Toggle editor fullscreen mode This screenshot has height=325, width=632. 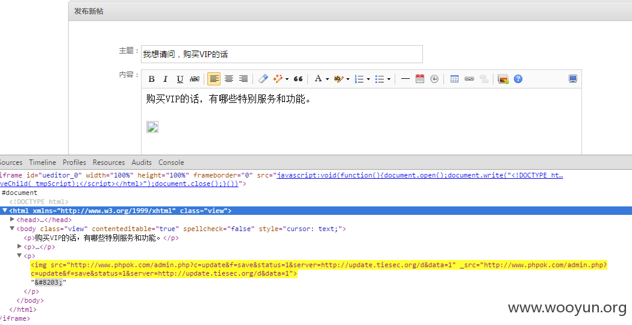573,79
